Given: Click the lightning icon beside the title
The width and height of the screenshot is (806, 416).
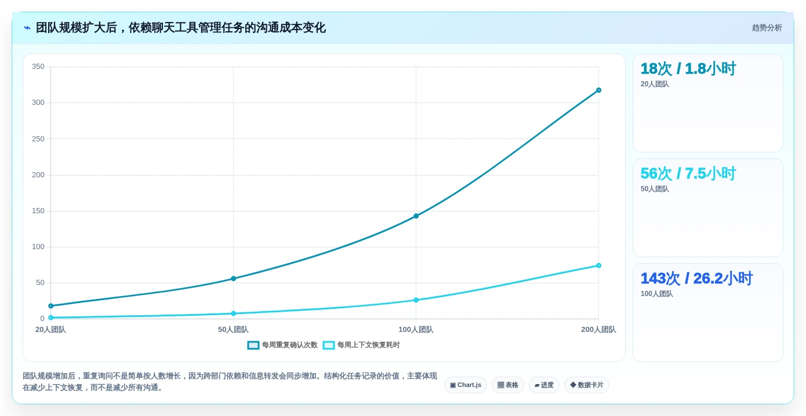Looking at the screenshot, I should [27, 28].
